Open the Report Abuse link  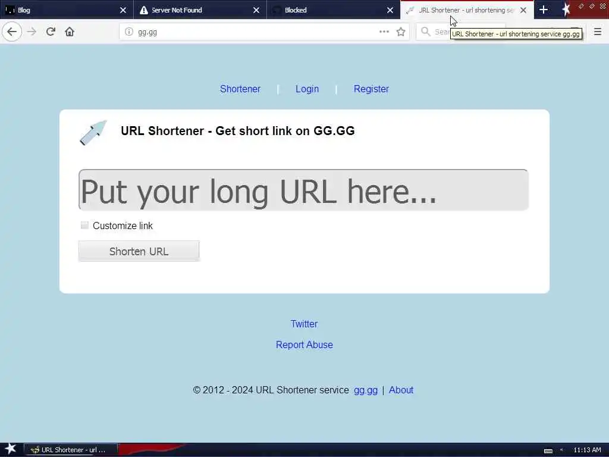304,345
